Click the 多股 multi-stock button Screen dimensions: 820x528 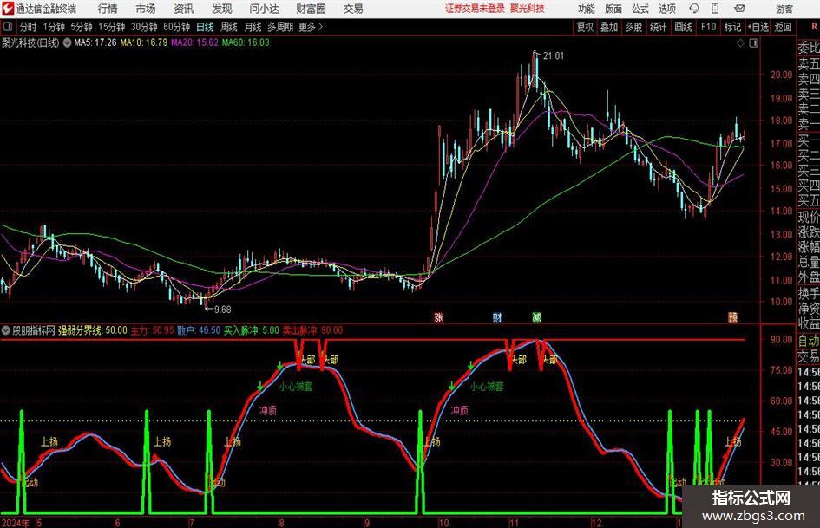[633, 27]
